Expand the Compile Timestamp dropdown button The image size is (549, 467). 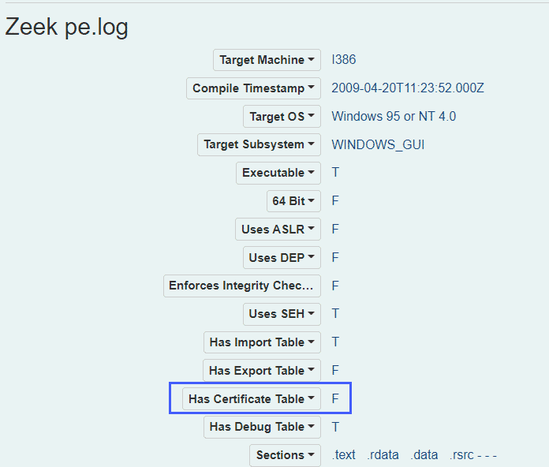coord(253,88)
